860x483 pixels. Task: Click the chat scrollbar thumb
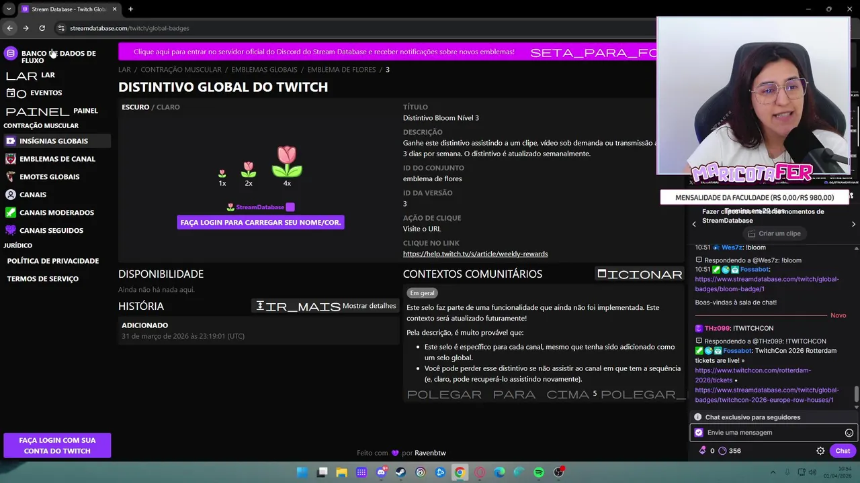pos(856,394)
